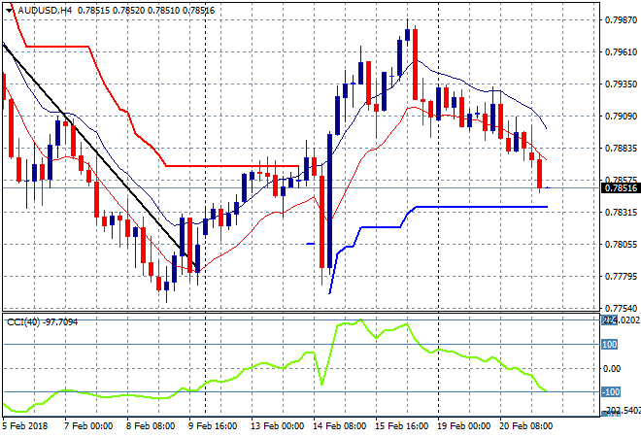Click the 5 Feb 2018 date label
Image resolution: width=641 pixels, height=437 pixels.
pyautogui.click(x=25, y=426)
